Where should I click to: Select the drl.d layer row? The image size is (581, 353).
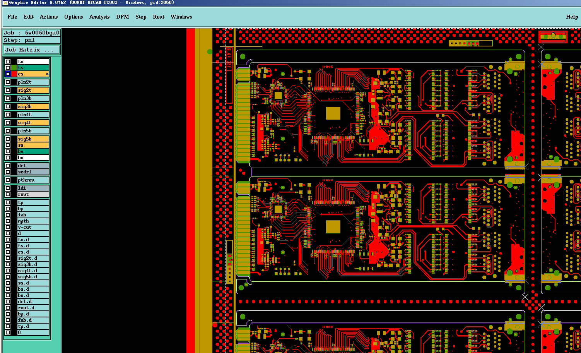coord(33,302)
